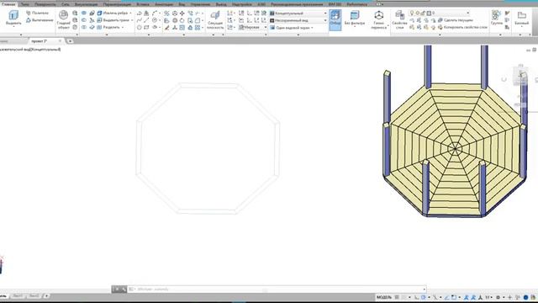
Task: Expand the Выдавить button dropdown arrow
Action: pyautogui.click(x=13, y=27)
